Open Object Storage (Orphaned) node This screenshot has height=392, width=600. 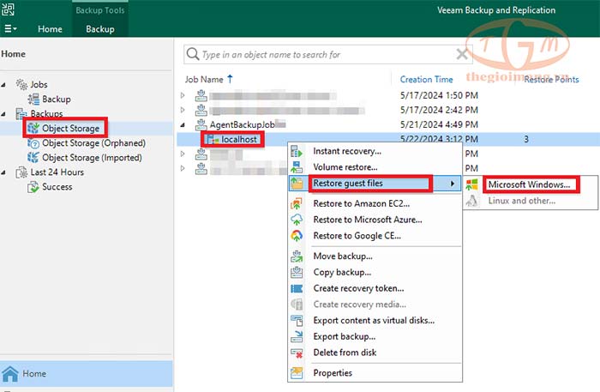pyautogui.click(x=93, y=143)
